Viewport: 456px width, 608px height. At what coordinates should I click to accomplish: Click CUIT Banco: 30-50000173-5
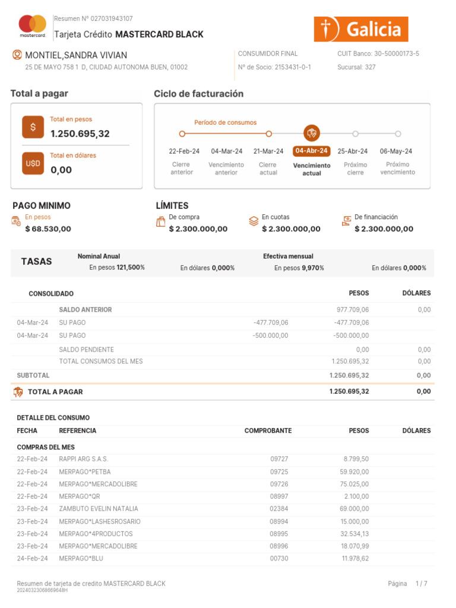pos(378,53)
